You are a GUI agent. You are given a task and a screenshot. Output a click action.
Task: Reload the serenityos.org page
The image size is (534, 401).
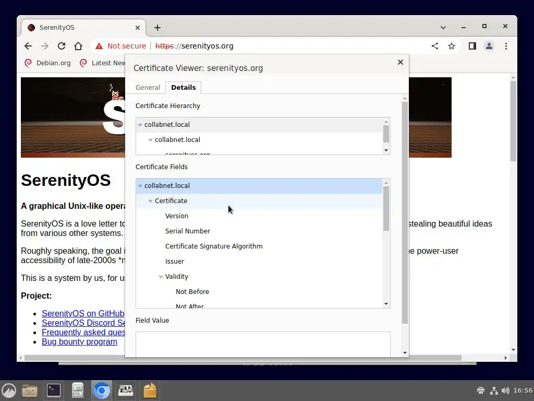(x=62, y=46)
